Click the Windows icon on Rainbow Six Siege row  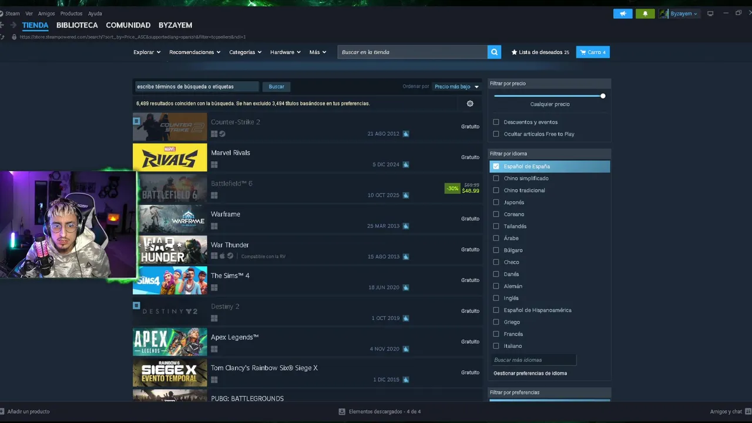214,380
